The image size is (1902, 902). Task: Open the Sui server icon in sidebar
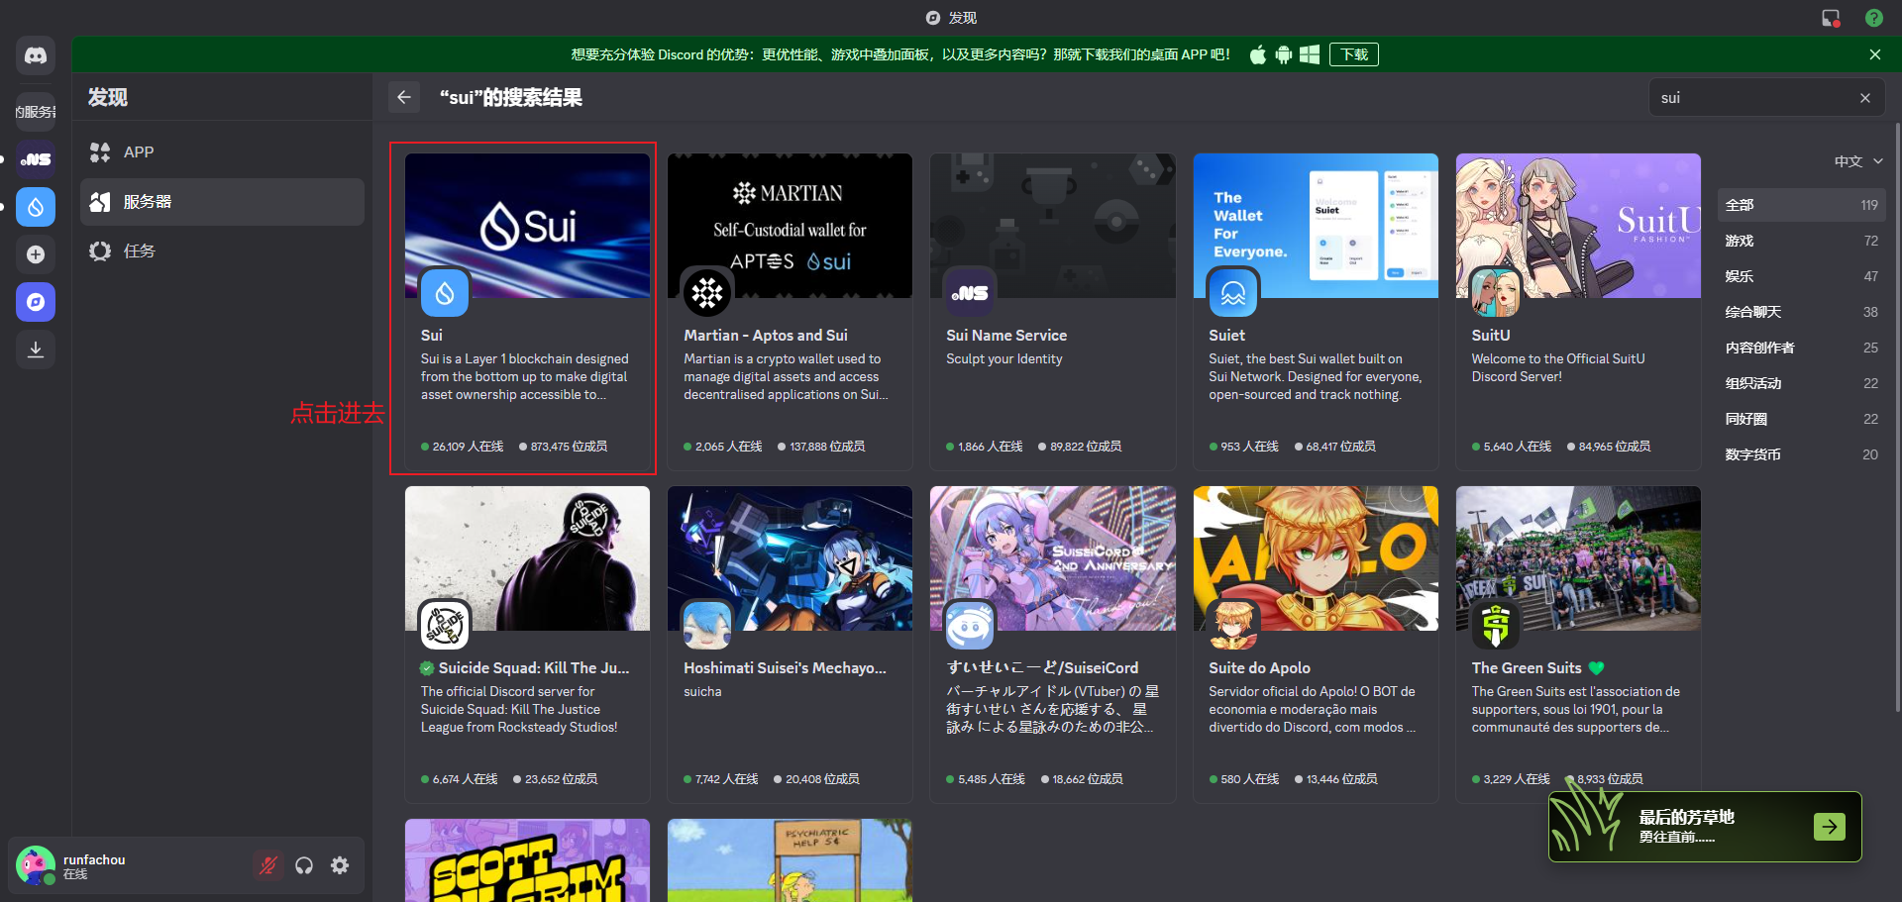pos(36,207)
